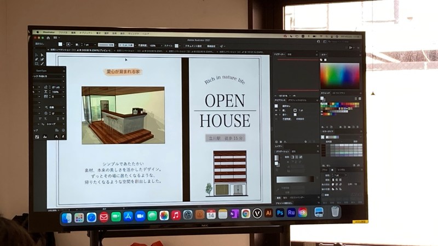
Task: Switch Swatches panel to list view
Action: [x=356, y=98]
